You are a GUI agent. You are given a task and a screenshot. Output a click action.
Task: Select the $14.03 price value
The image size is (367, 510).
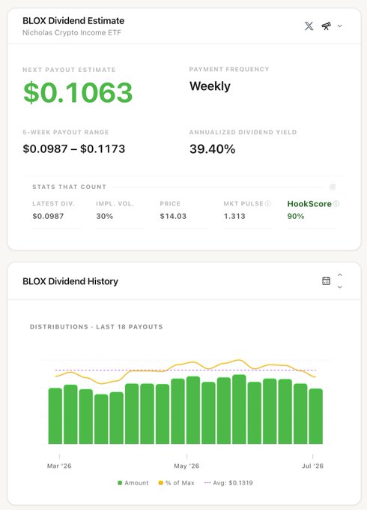coord(173,216)
